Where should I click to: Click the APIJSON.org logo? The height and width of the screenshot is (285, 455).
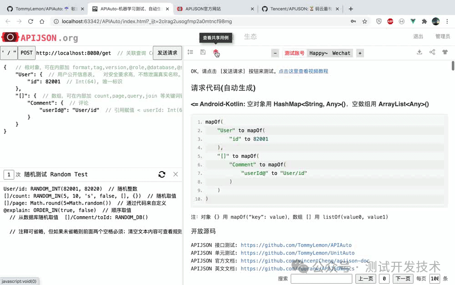click(x=40, y=37)
